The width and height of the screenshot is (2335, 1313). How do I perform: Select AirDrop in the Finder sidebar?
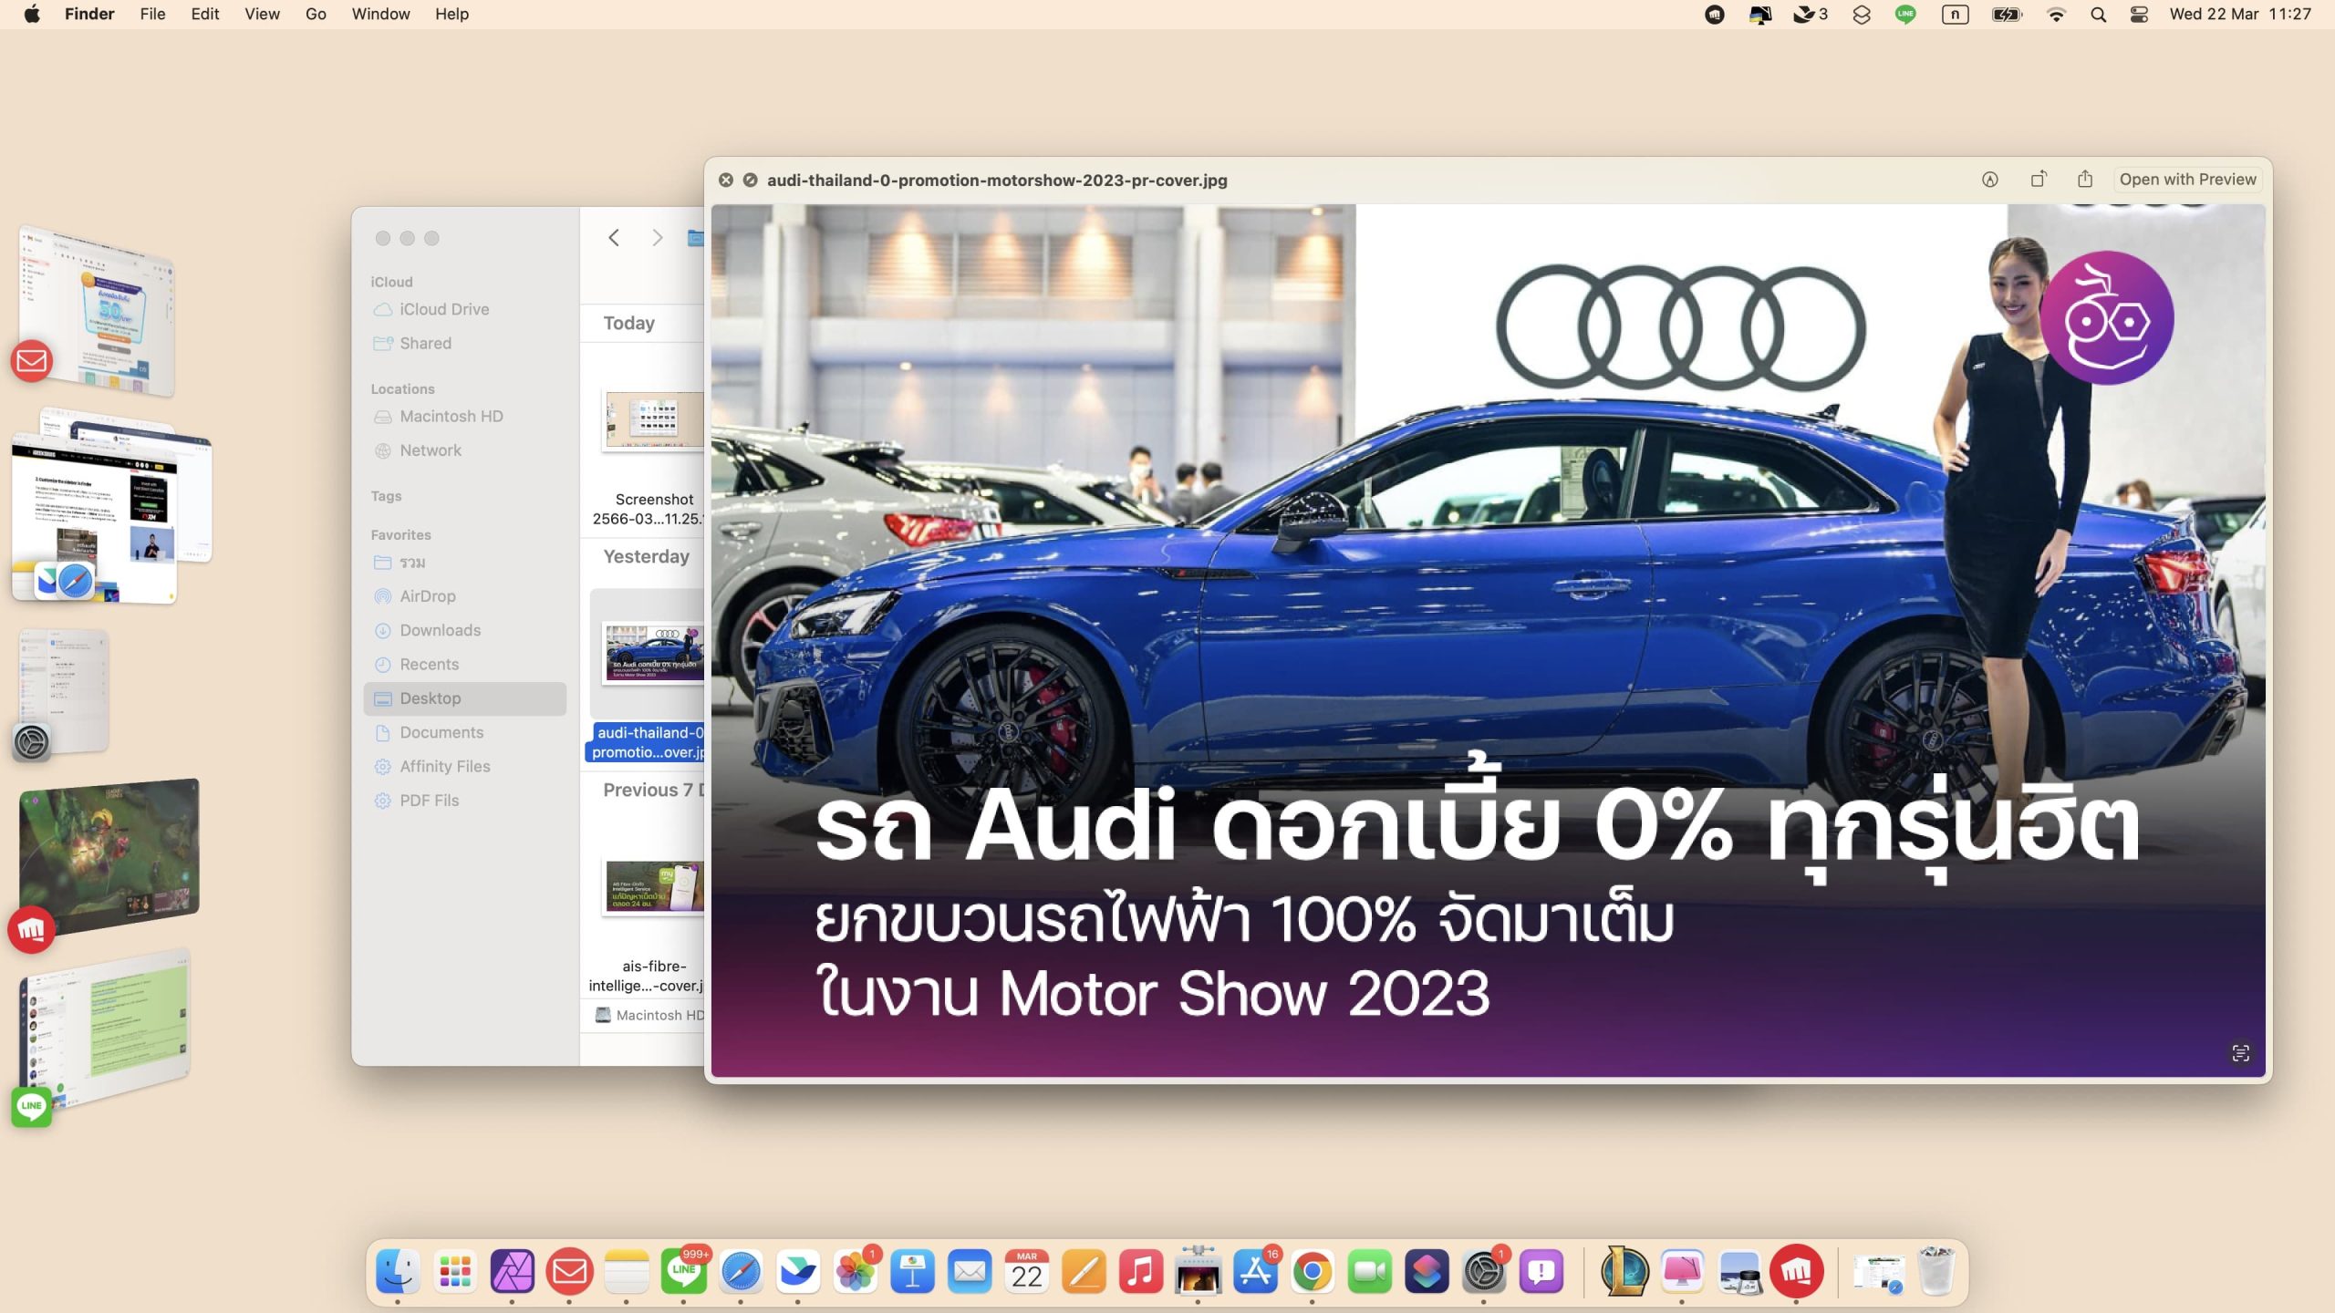click(x=427, y=596)
